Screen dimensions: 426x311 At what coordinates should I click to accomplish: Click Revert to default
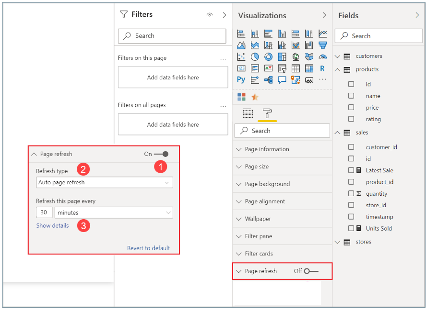(148, 248)
